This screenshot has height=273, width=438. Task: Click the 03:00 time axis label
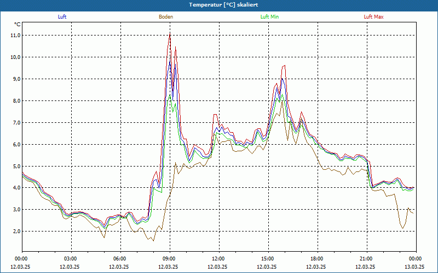click(x=71, y=259)
